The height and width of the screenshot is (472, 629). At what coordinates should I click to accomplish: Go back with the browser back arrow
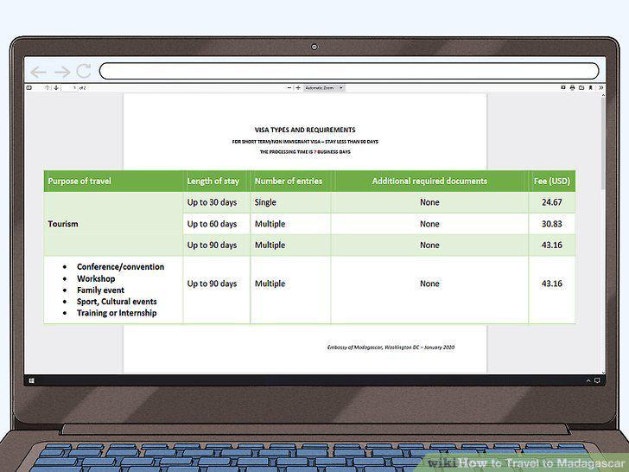(39, 72)
